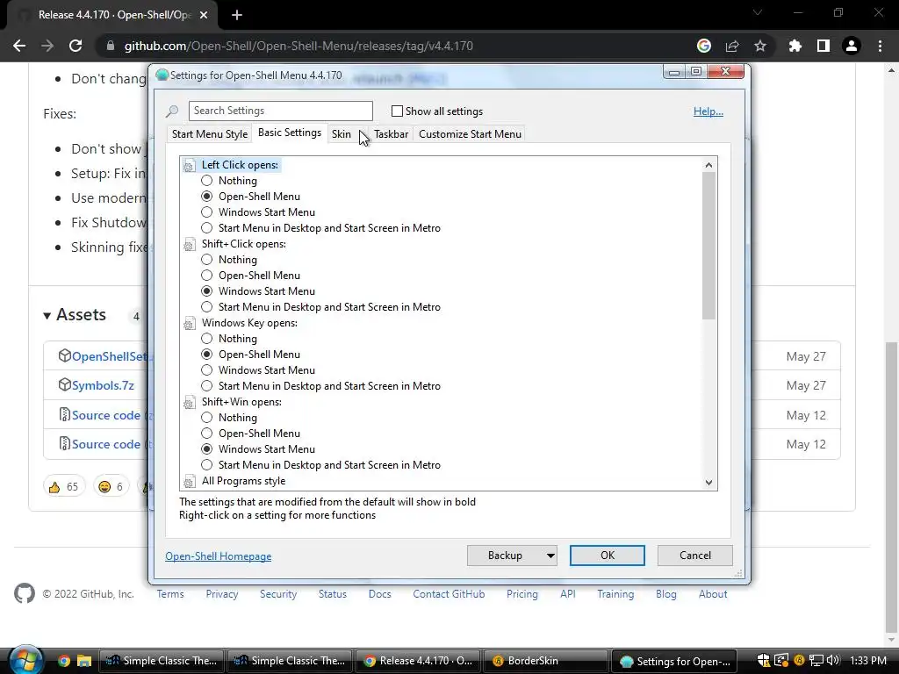Toggle Chrome side panel icon
Screen dimensions: 899x674
pos(823,46)
